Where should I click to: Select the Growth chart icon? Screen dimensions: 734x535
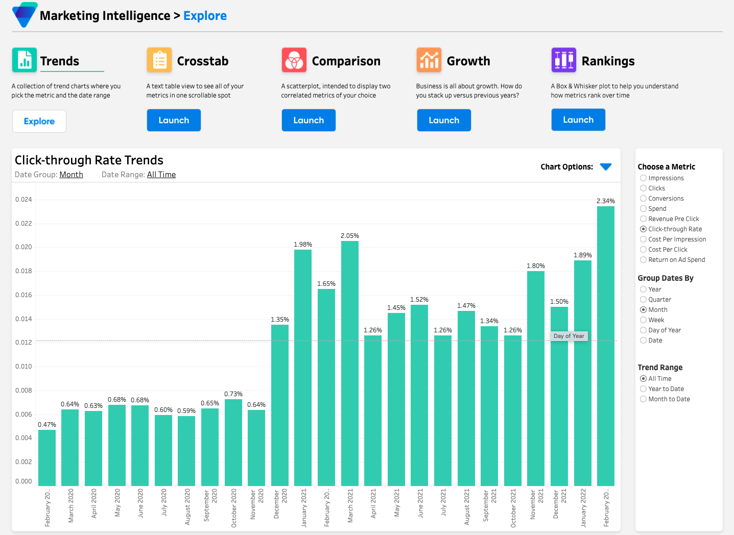coord(429,60)
